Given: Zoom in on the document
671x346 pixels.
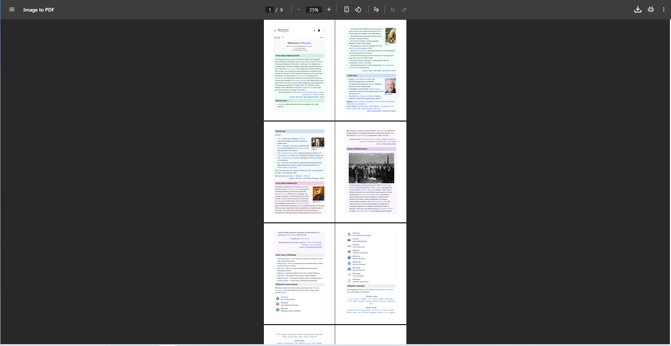Looking at the screenshot, I should point(329,10).
